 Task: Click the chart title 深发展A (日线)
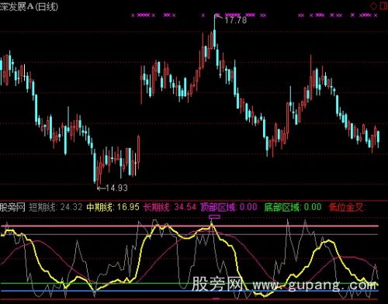29,6
